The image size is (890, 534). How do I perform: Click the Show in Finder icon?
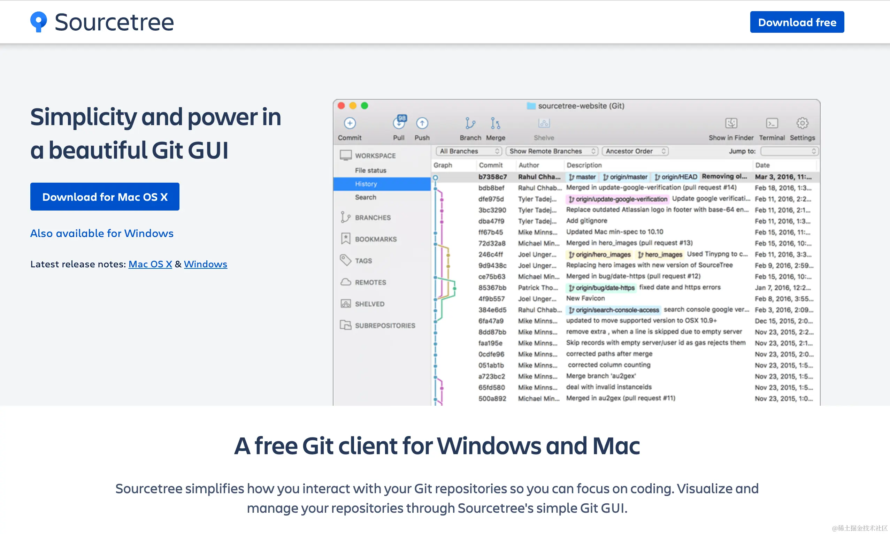[731, 123]
